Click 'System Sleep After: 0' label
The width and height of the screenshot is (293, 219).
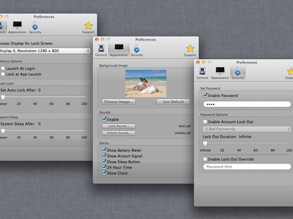pyautogui.click(x=21, y=124)
